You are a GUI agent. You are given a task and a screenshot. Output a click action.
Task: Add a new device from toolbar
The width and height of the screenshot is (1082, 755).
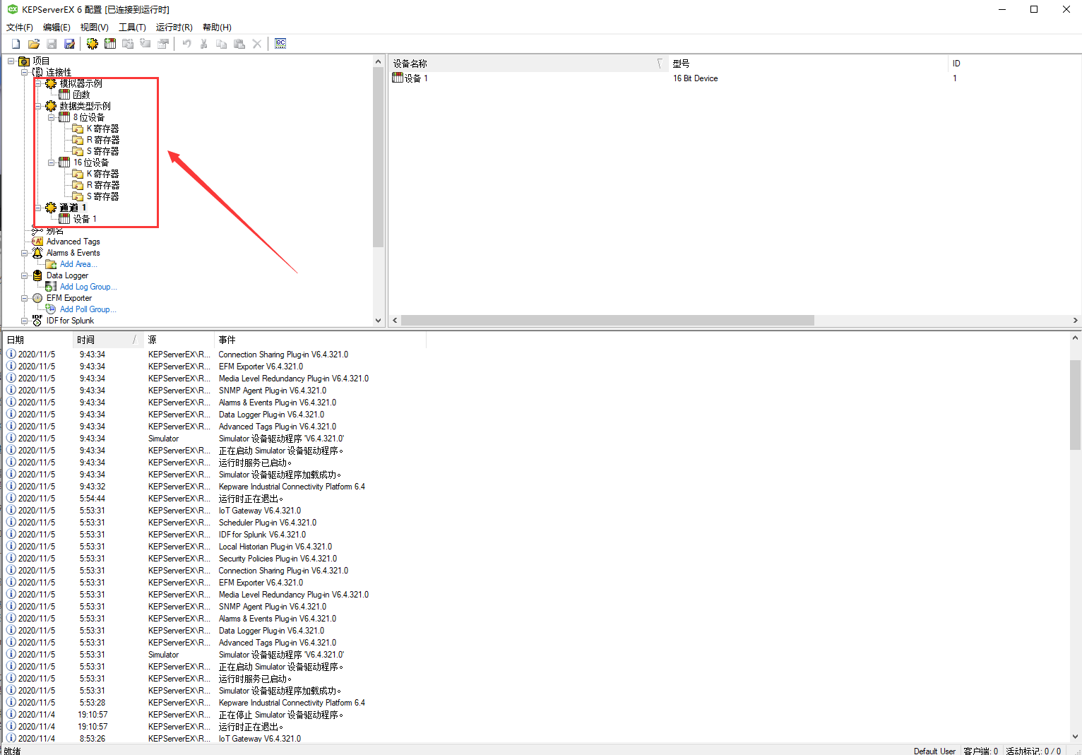click(x=110, y=44)
